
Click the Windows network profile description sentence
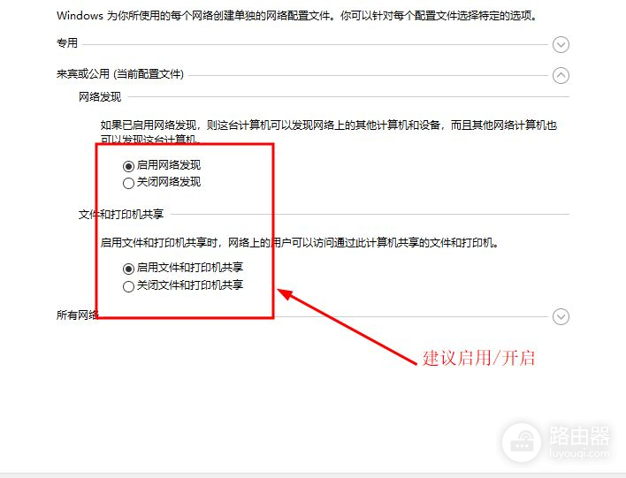pos(297,16)
